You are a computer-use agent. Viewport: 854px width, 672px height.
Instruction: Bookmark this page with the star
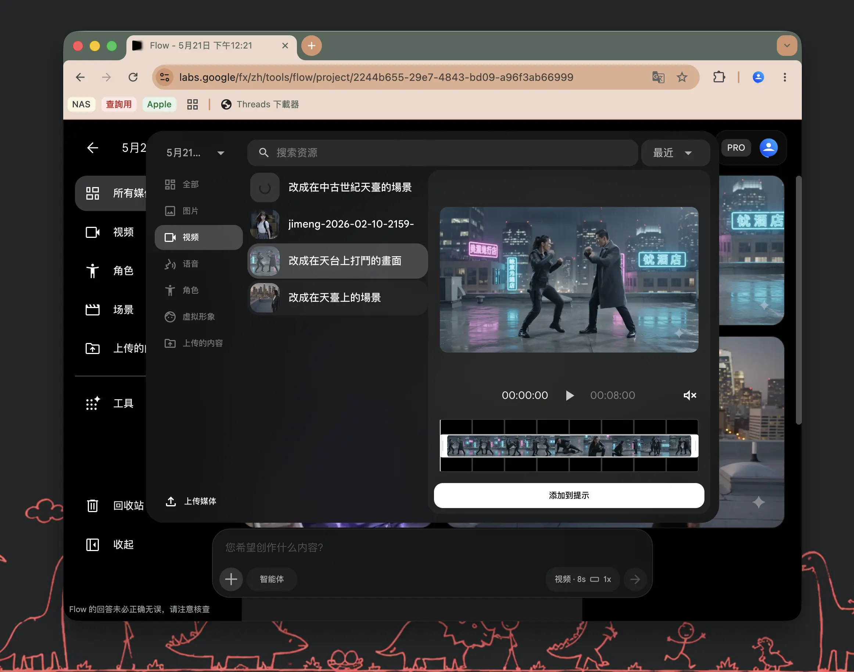click(682, 77)
